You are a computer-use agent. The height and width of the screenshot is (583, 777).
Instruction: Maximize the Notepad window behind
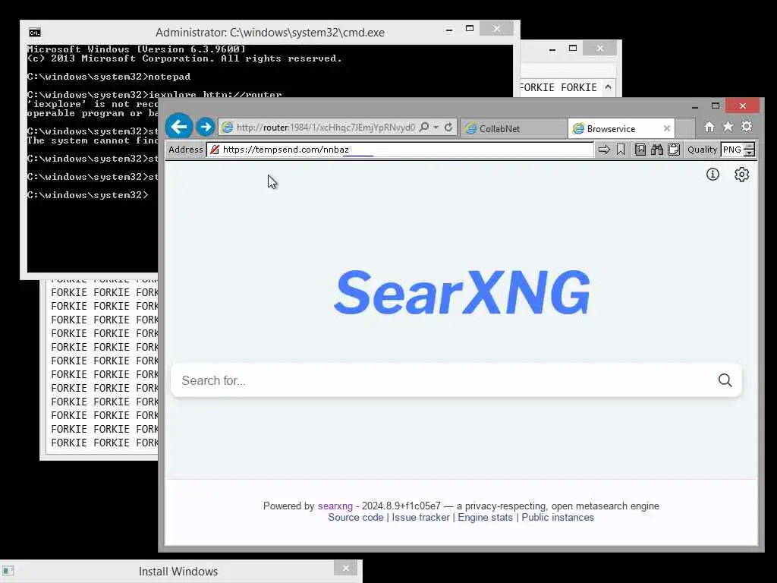coord(573,49)
